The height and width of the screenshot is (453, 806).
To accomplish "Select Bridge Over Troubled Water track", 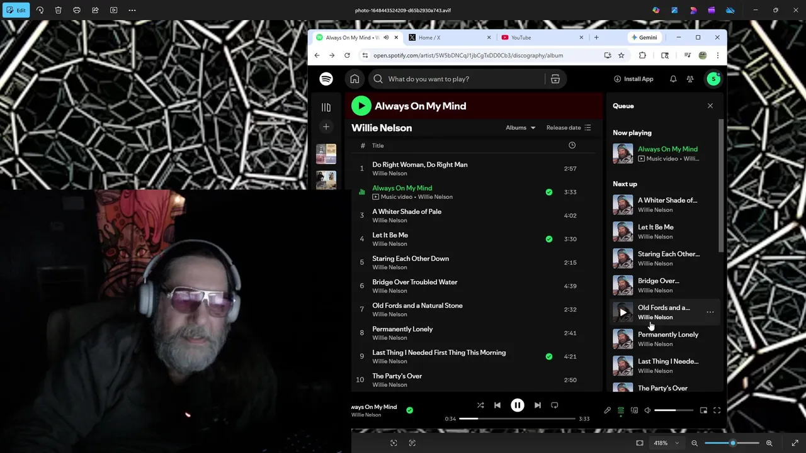I will [474, 286].
